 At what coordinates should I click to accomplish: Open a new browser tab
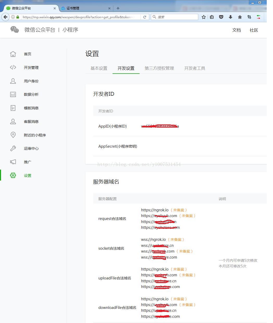[118, 8]
